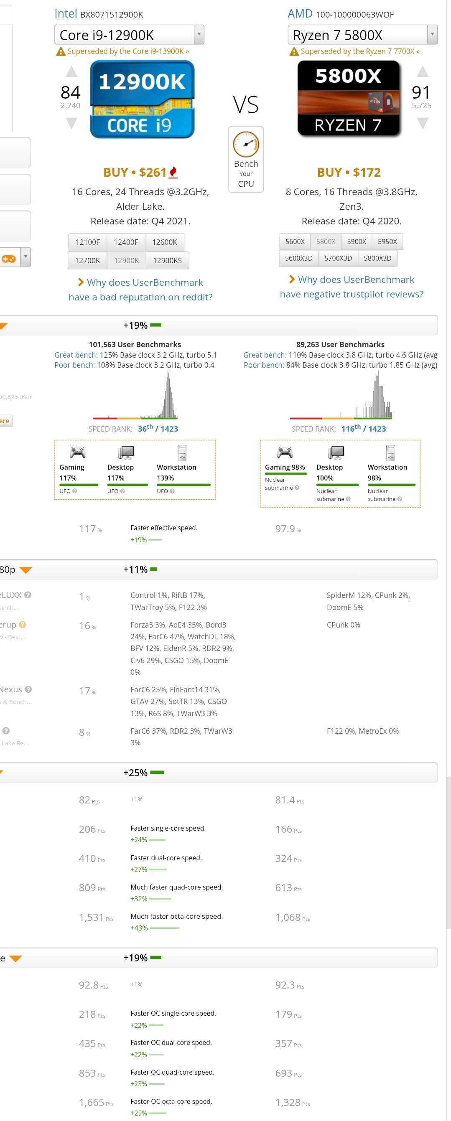Click the 5800X Ryzen 7 product image
This screenshot has height=1121, width=451.
[349, 98]
